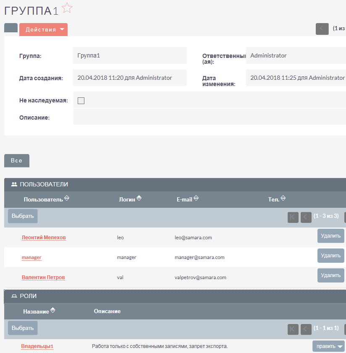Mark Группа1 as favorite with star icon
Image resolution: width=346 pixels, height=353 pixels.
tap(67, 8)
